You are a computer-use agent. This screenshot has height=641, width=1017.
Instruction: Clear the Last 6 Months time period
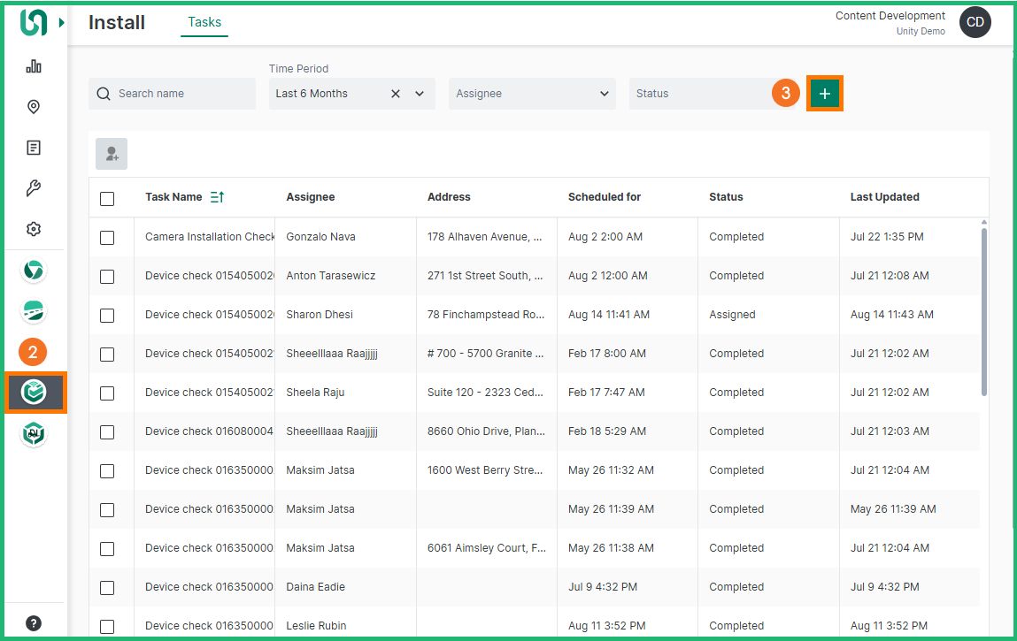(396, 94)
